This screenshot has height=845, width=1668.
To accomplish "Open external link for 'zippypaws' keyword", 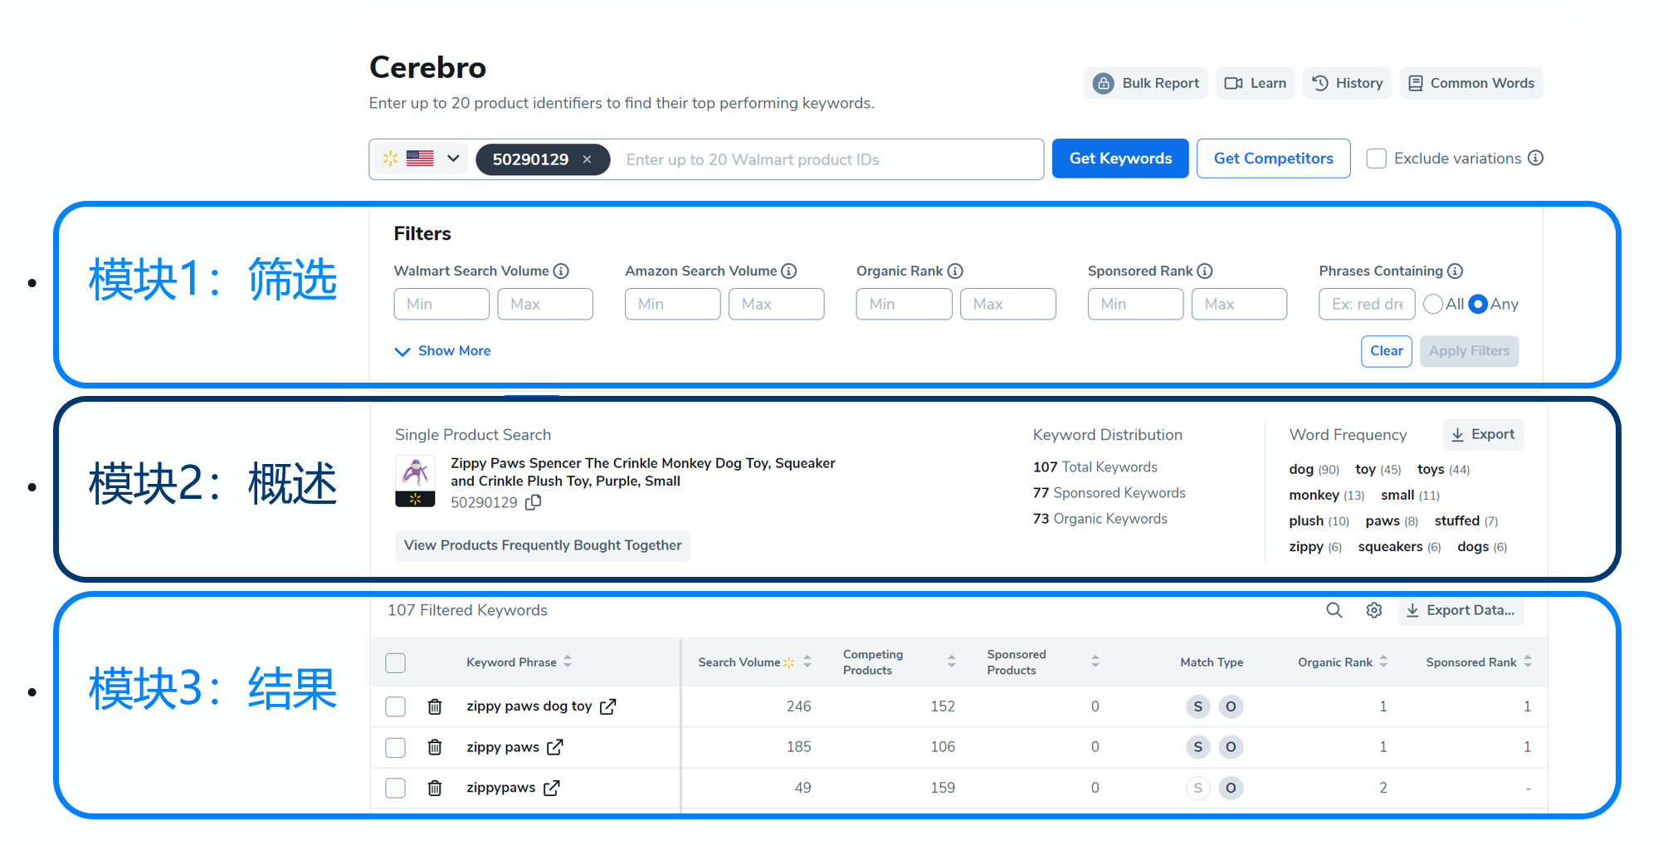I will [x=552, y=788].
